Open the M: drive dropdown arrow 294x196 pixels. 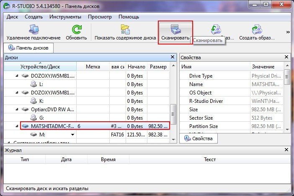coord(72,135)
